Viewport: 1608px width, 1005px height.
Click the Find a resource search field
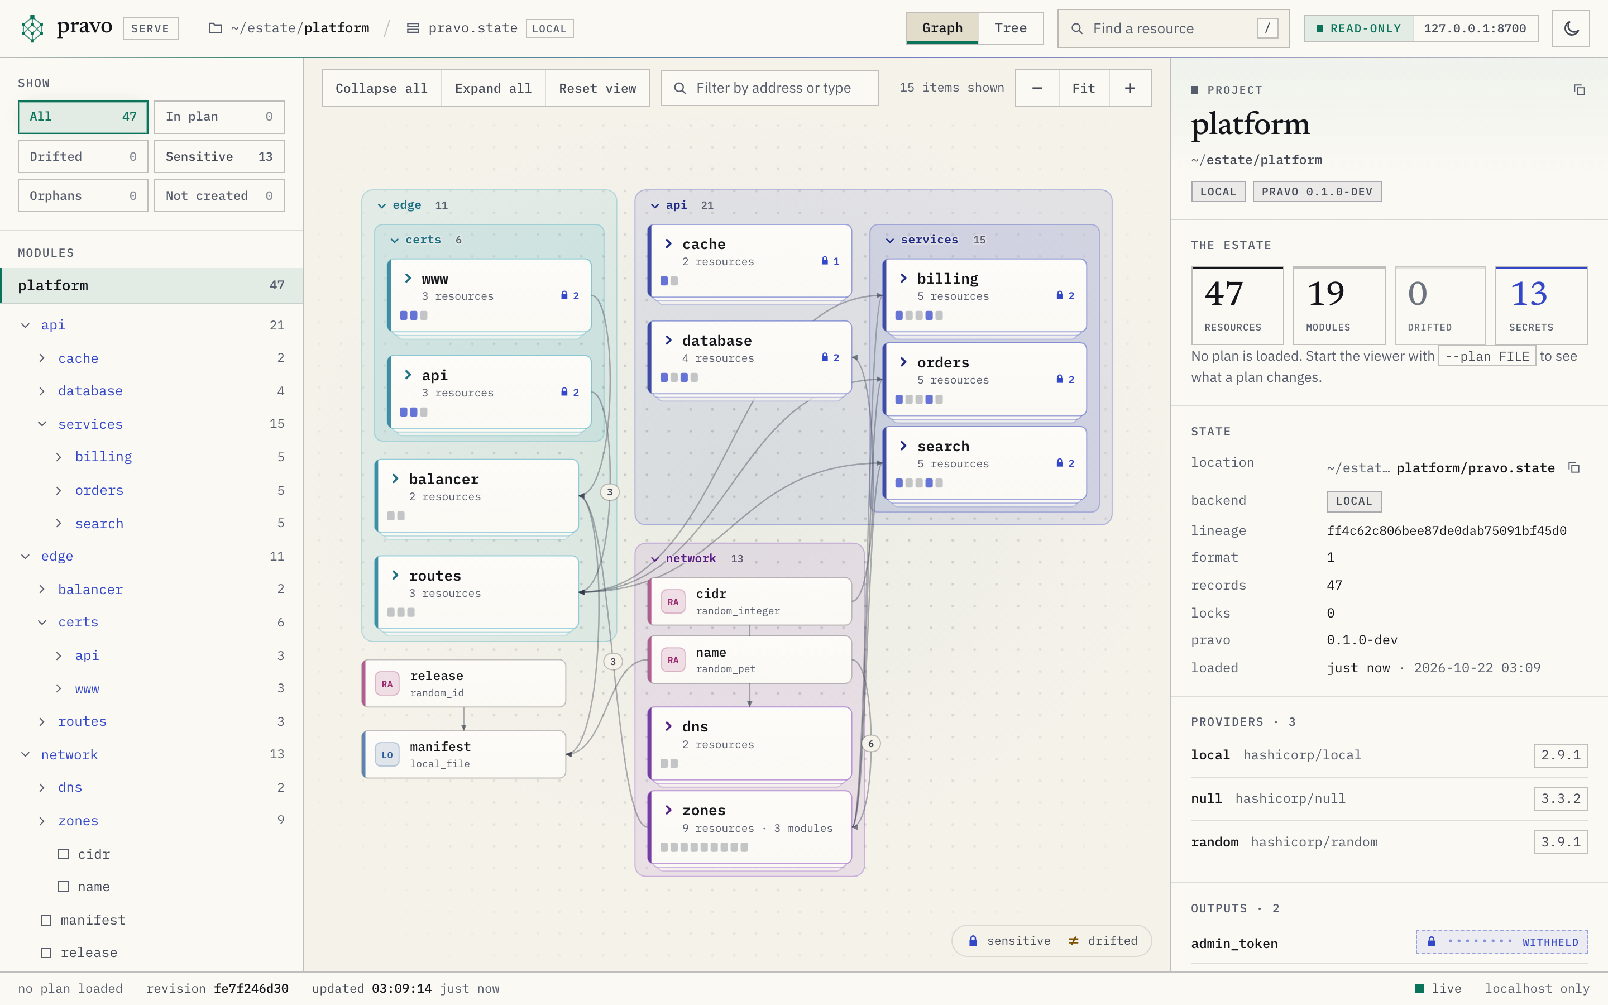pos(1172,28)
